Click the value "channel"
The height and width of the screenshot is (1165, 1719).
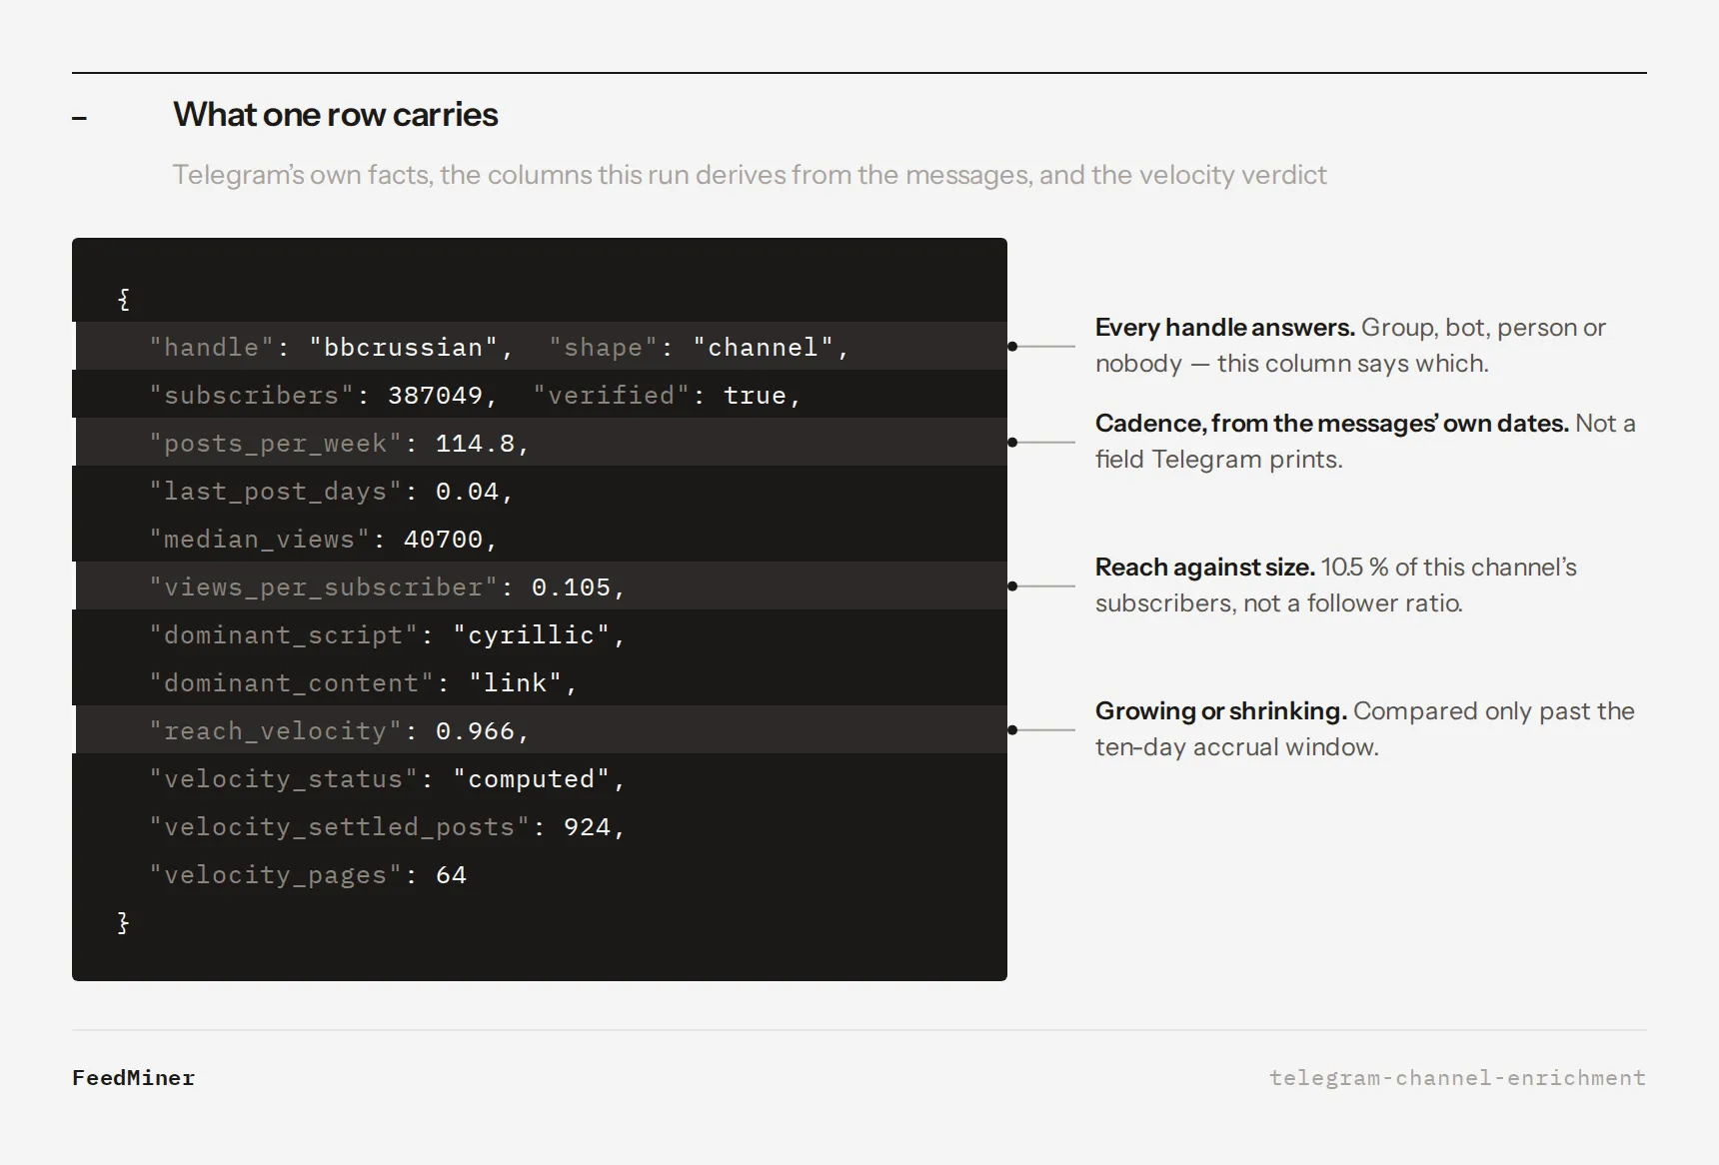click(x=764, y=347)
